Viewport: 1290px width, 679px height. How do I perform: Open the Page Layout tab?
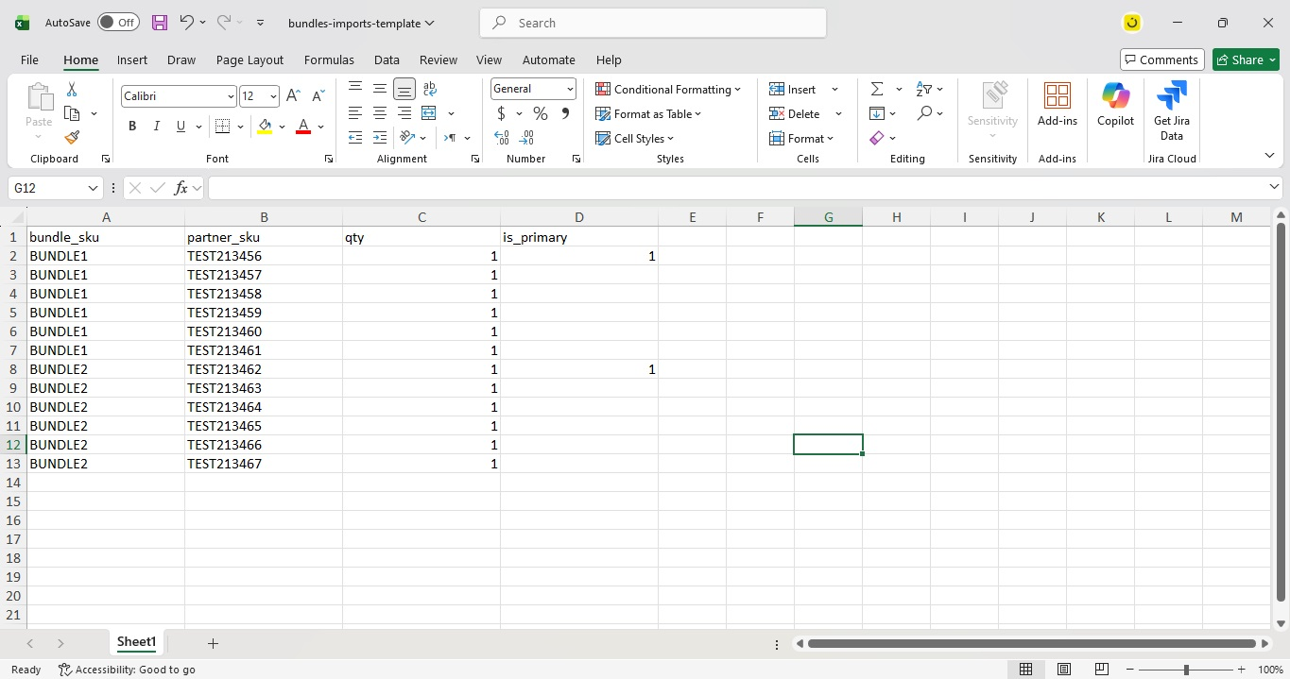[249, 59]
